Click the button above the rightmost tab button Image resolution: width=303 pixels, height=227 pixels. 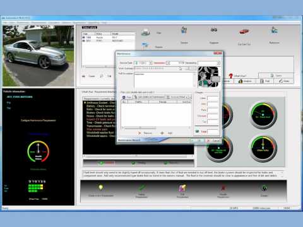coord(276,75)
